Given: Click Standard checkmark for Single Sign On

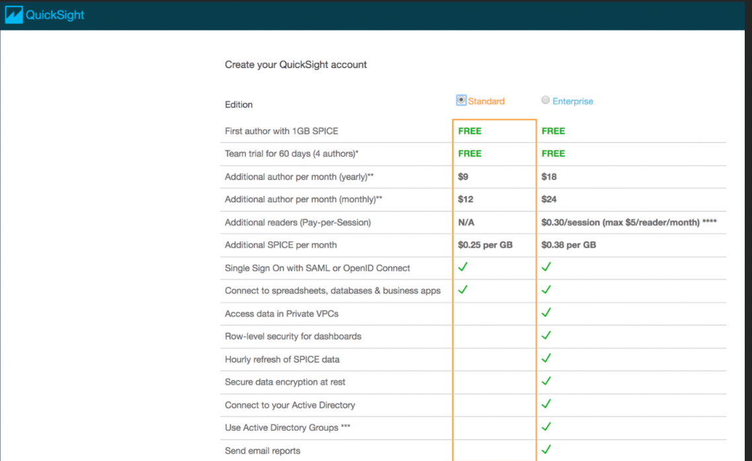Looking at the screenshot, I should [463, 267].
